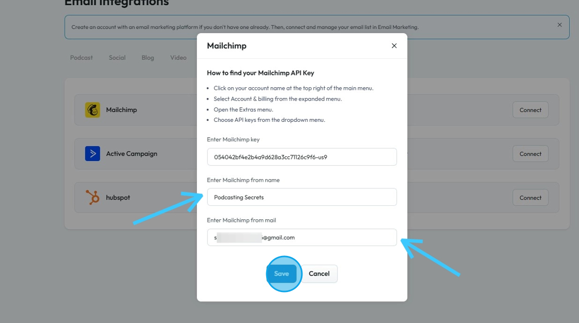Click the 'Enter Mailchimp from mail' label
The height and width of the screenshot is (323, 579).
pos(241,220)
